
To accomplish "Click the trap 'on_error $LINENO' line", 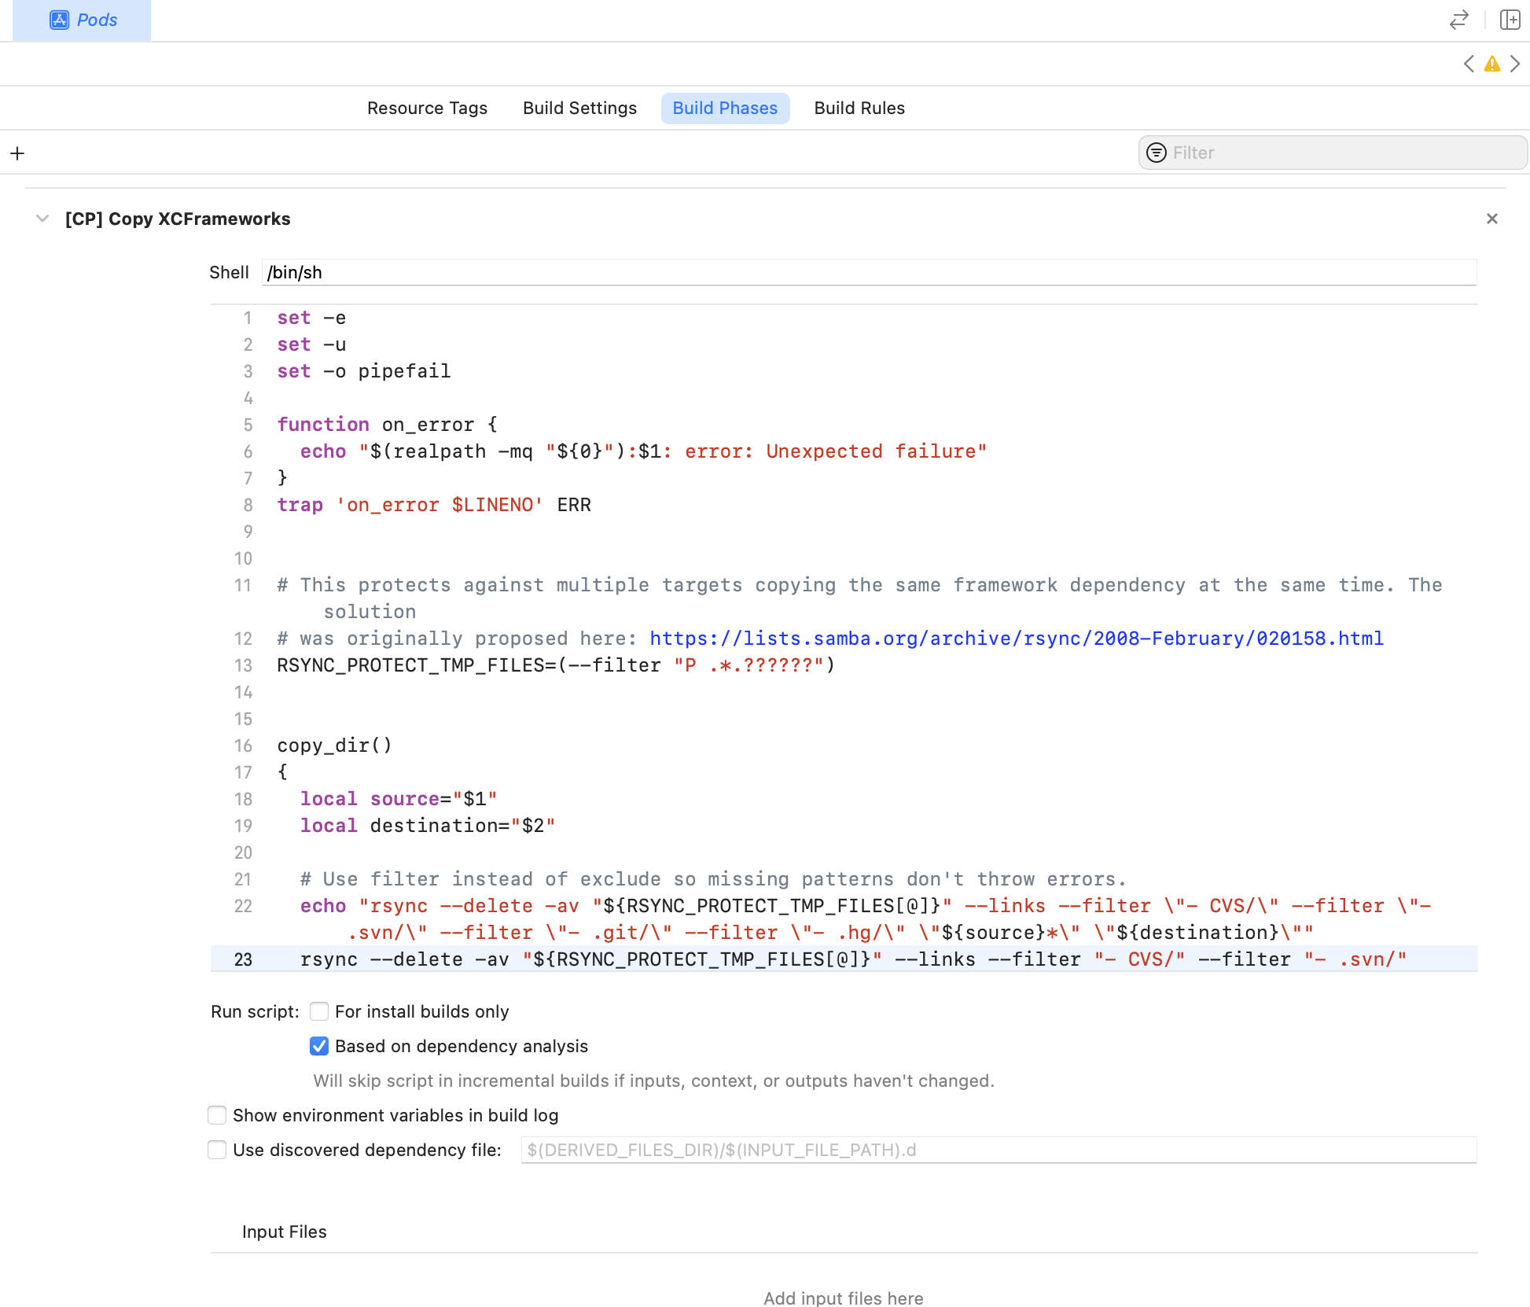I will 434,505.
